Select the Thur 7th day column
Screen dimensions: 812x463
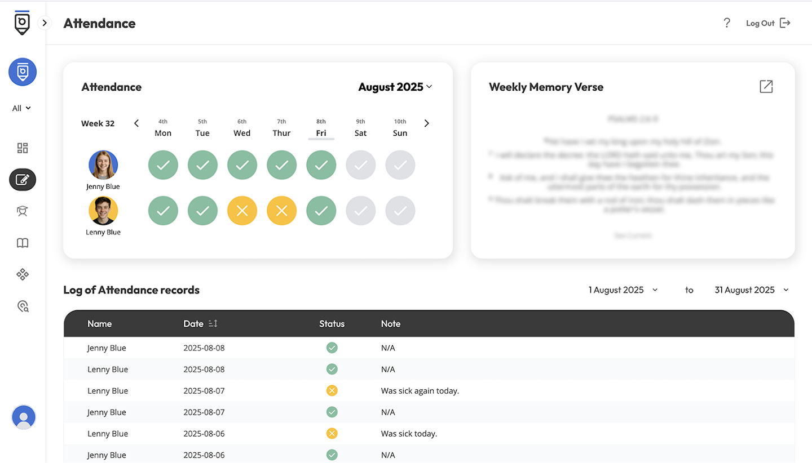click(281, 128)
